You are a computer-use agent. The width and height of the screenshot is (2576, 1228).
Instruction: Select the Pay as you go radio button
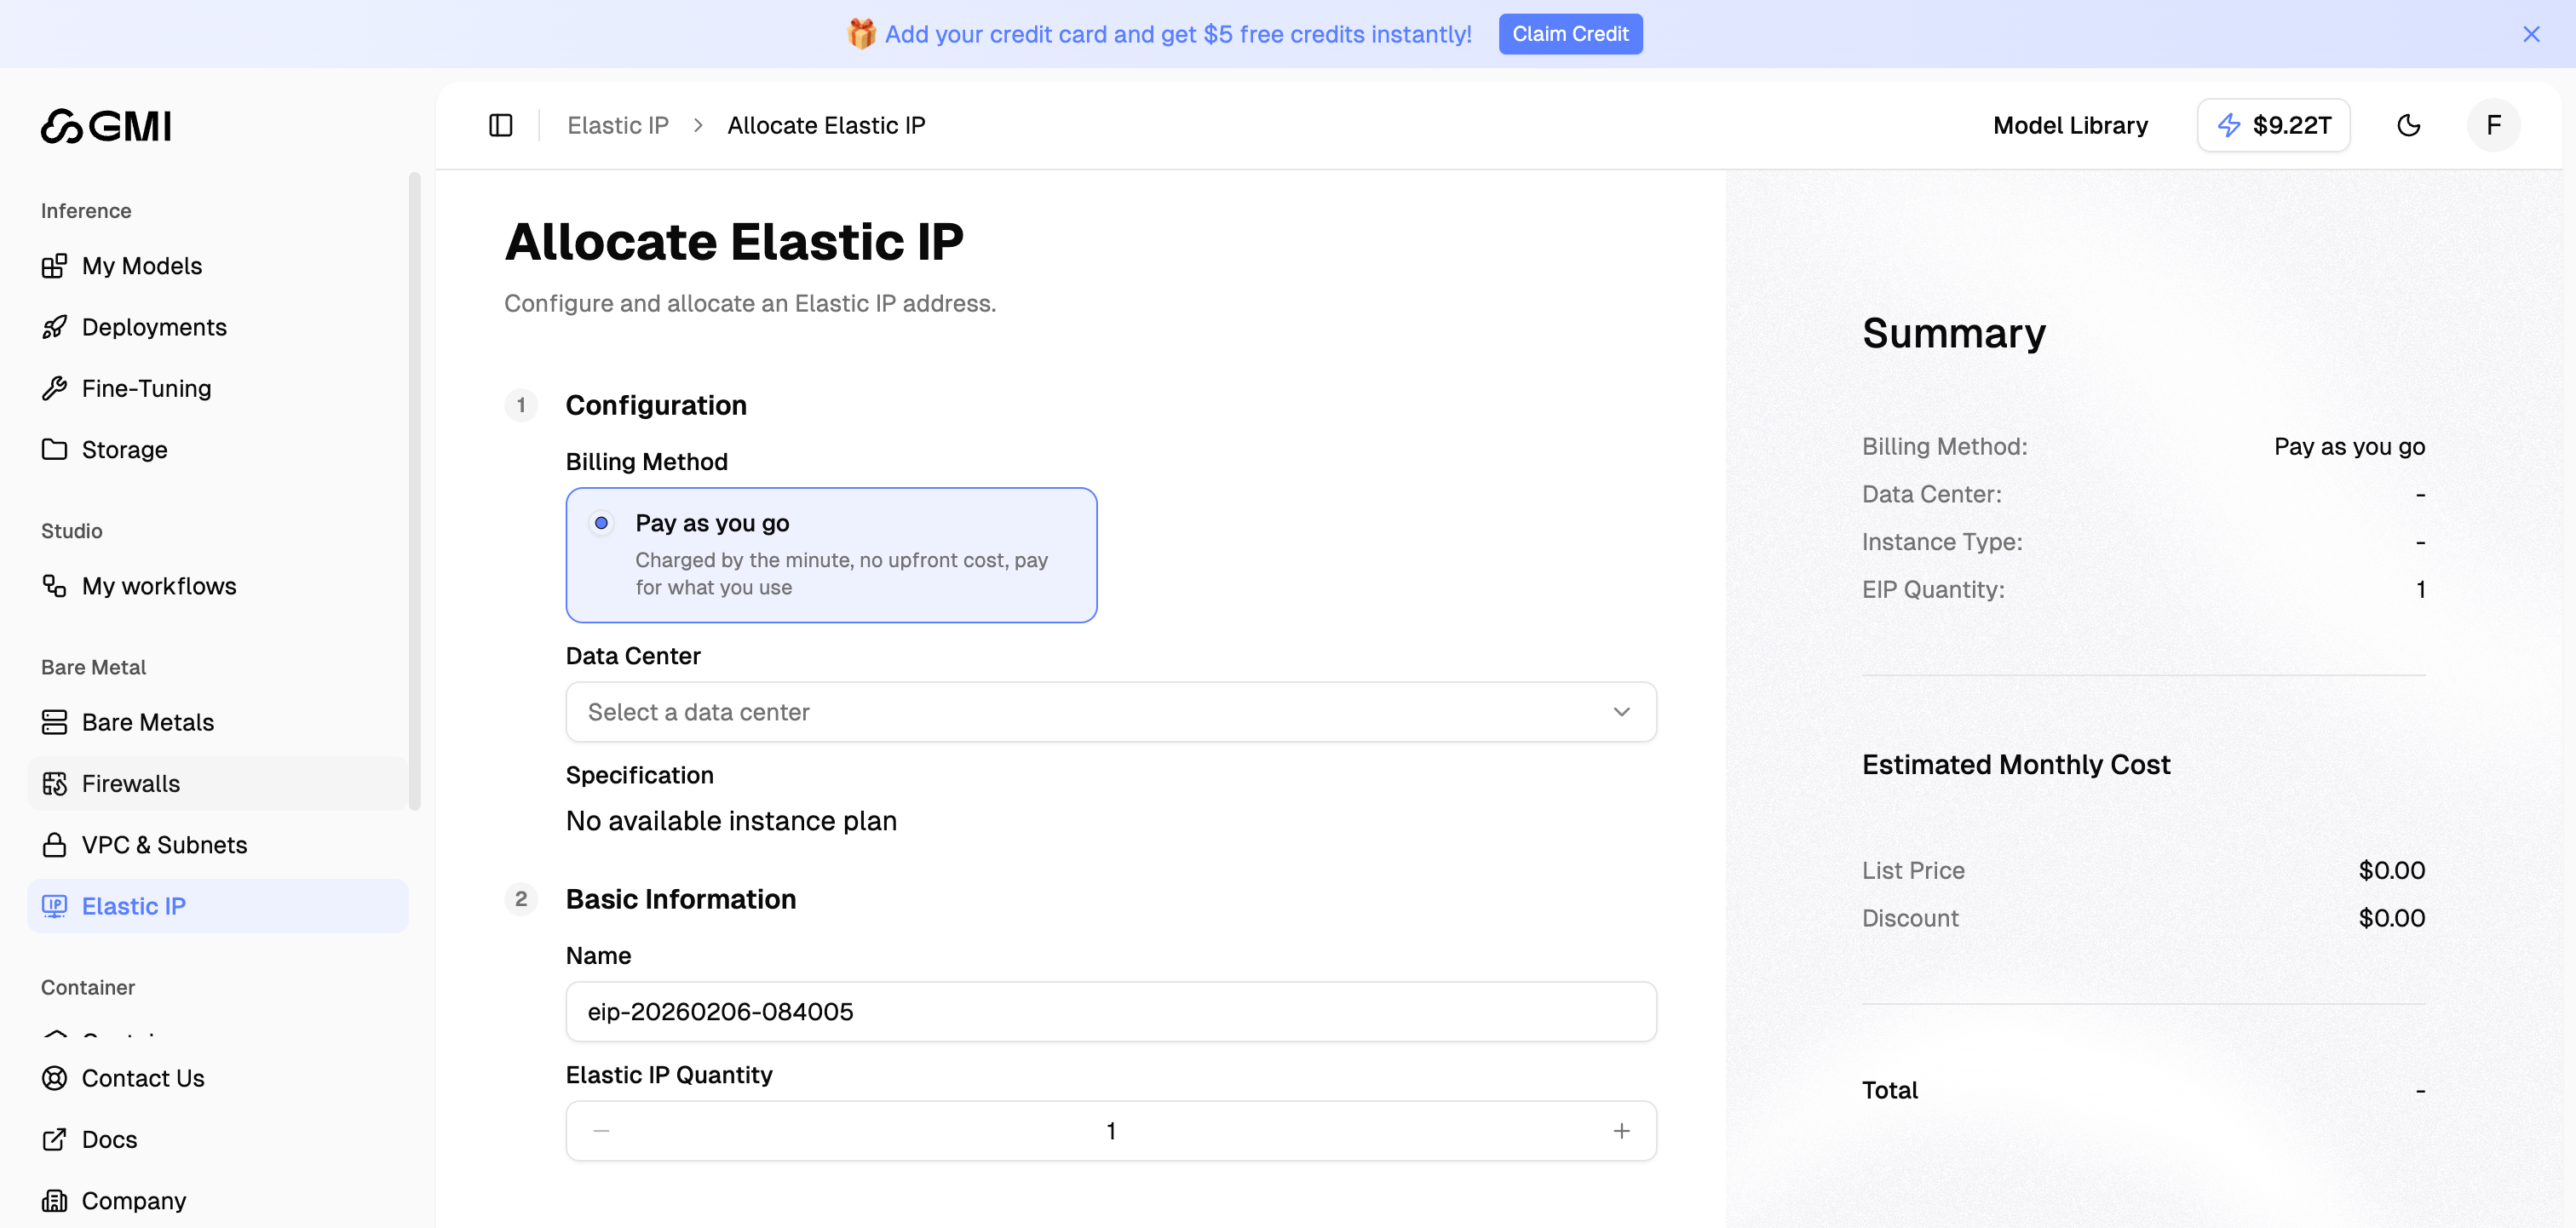click(601, 523)
